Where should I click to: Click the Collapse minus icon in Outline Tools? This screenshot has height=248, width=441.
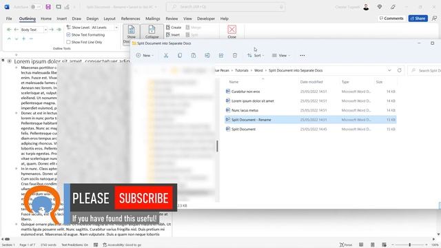click(x=31, y=39)
